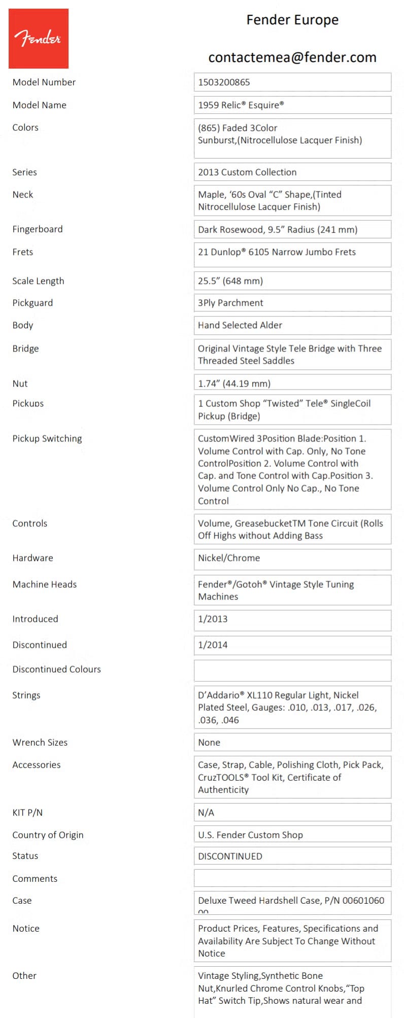Image resolution: width=404 pixels, height=1018 pixels.
Task: Click the empty Discontinued Colours field
Action: tap(292, 671)
